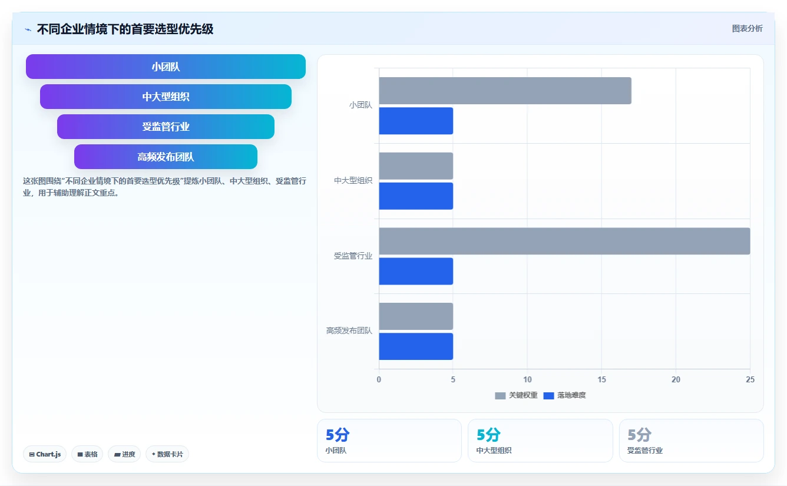Click the 数据卡片 tag chip
Screen dimensions: 787x486
(167, 454)
